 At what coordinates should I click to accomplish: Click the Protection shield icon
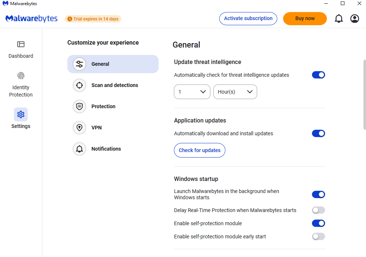coord(79,106)
